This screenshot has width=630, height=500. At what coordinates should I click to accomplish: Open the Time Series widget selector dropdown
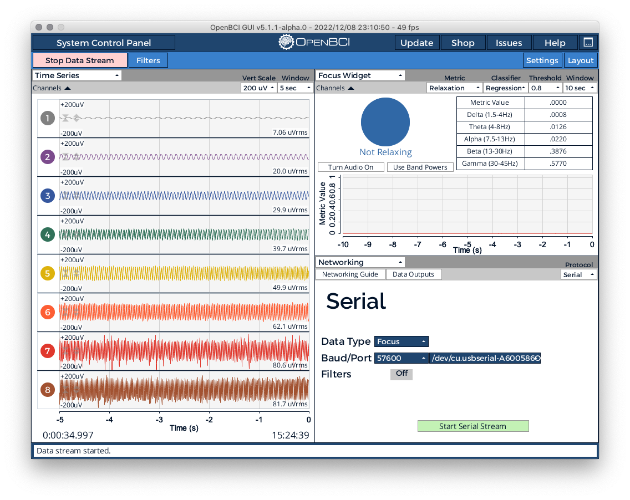tap(77, 75)
